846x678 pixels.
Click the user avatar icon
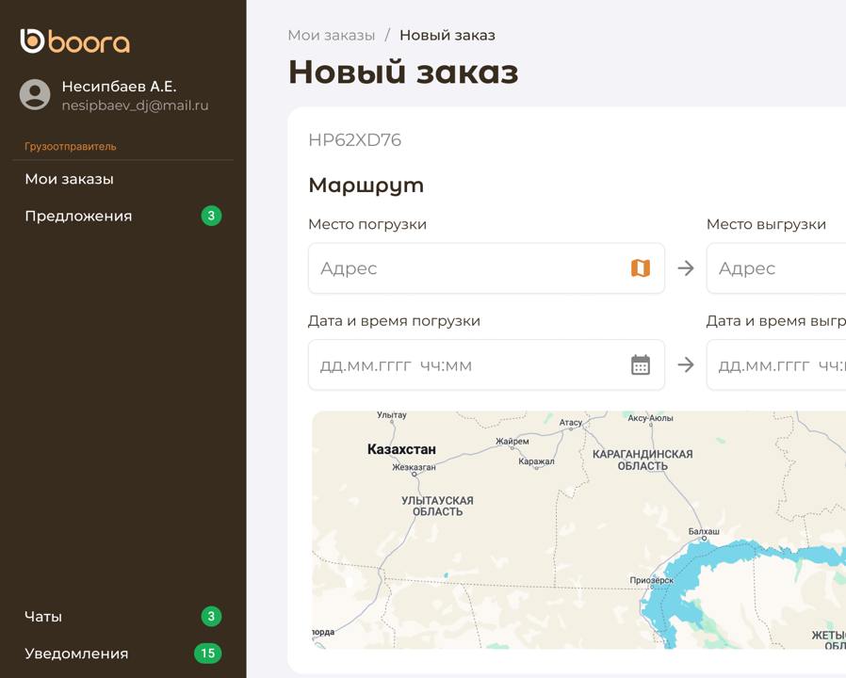click(x=35, y=95)
